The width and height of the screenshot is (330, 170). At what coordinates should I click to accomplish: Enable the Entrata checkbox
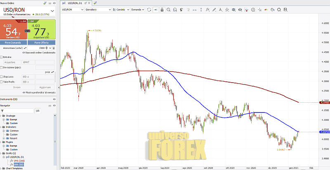point(2,57)
